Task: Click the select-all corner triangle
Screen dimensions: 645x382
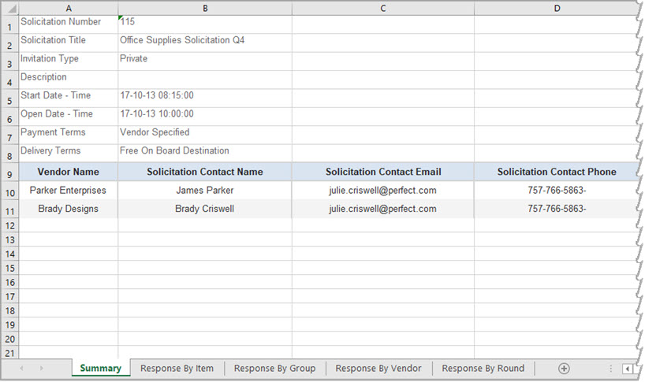Action: click(12, 8)
